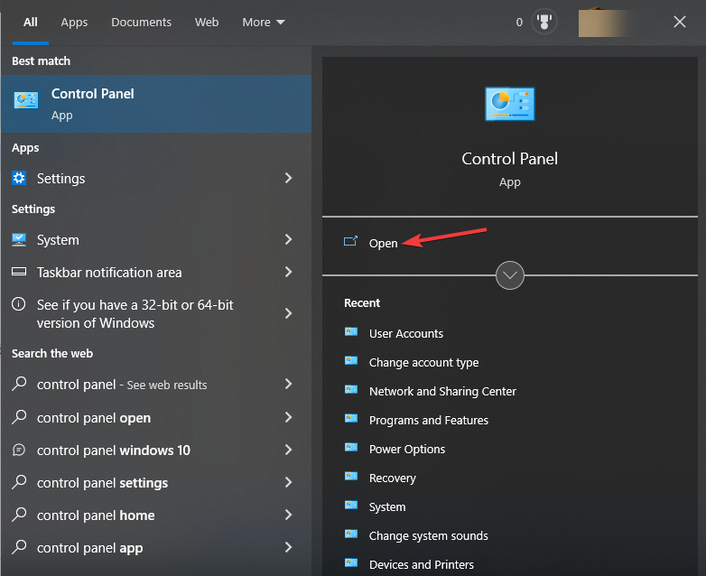Click the Taskbar notification area icon
The height and width of the screenshot is (576, 706).
point(19,272)
